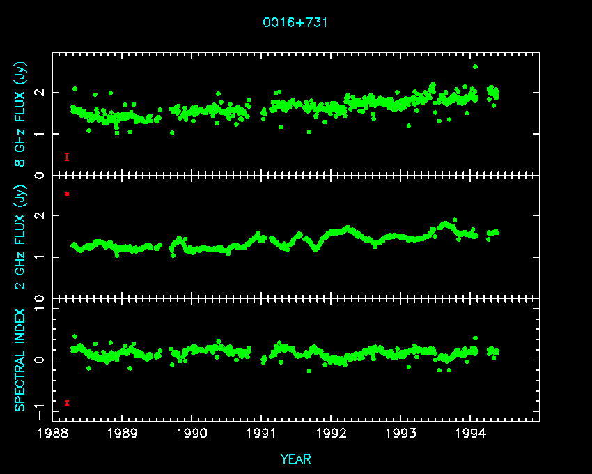
Task: Click the red error marker in 2 GHz panel
Action: pyautogui.click(x=67, y=194)
